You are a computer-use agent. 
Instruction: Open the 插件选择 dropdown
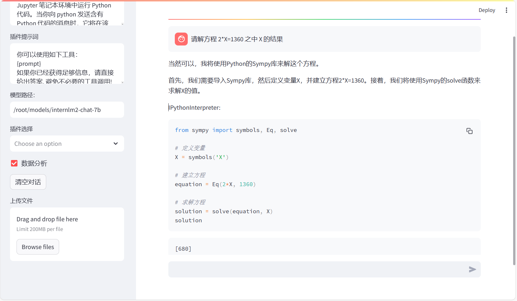coord(61,144)
